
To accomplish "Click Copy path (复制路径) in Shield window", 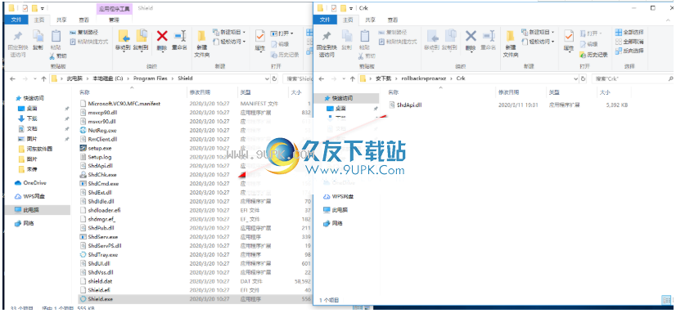I will [84, 33].
